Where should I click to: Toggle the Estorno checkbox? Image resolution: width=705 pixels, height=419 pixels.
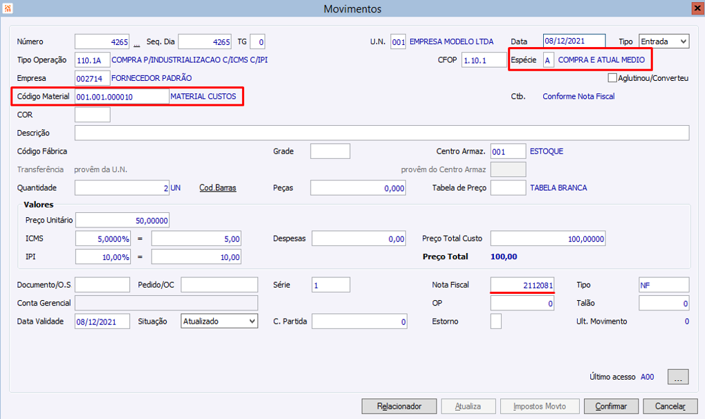click(x=496, y=321)
